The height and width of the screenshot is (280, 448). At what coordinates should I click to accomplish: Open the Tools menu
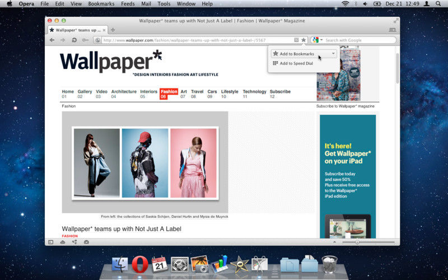(164, 4)
